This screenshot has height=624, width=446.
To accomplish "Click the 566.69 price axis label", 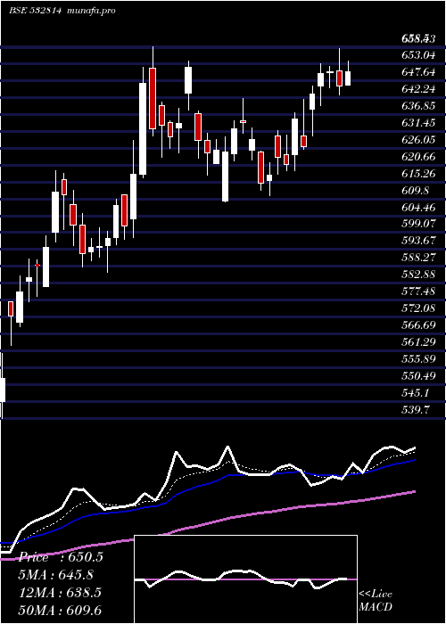I will (418, 325).
